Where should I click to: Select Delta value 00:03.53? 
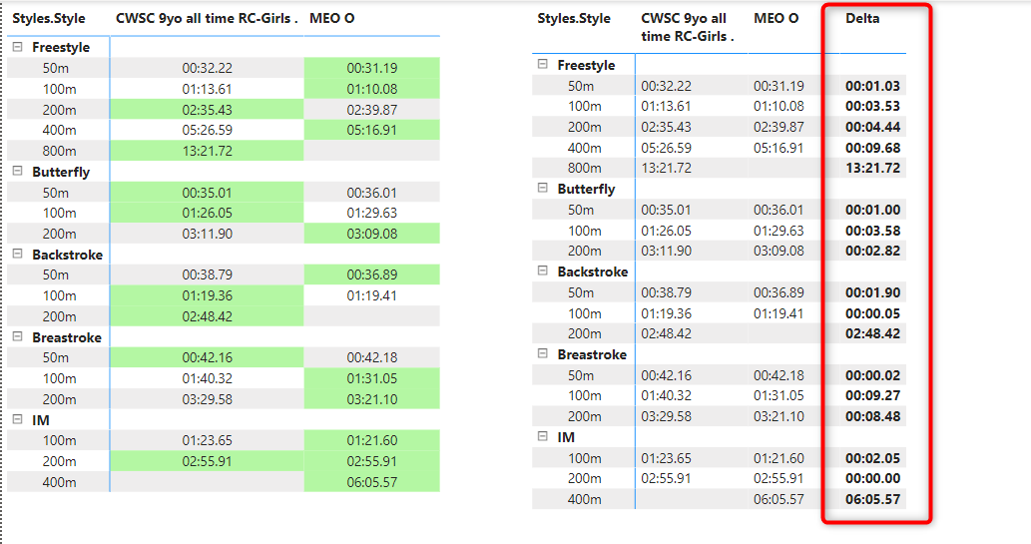[872, 106]
